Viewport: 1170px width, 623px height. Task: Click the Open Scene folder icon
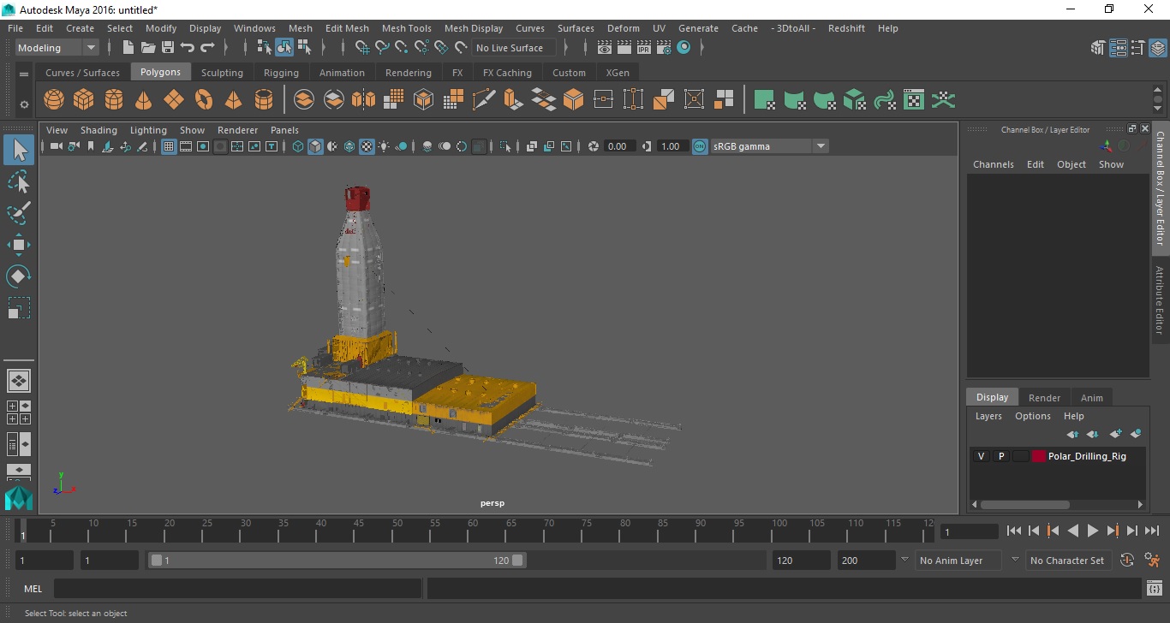pos(148,48)
